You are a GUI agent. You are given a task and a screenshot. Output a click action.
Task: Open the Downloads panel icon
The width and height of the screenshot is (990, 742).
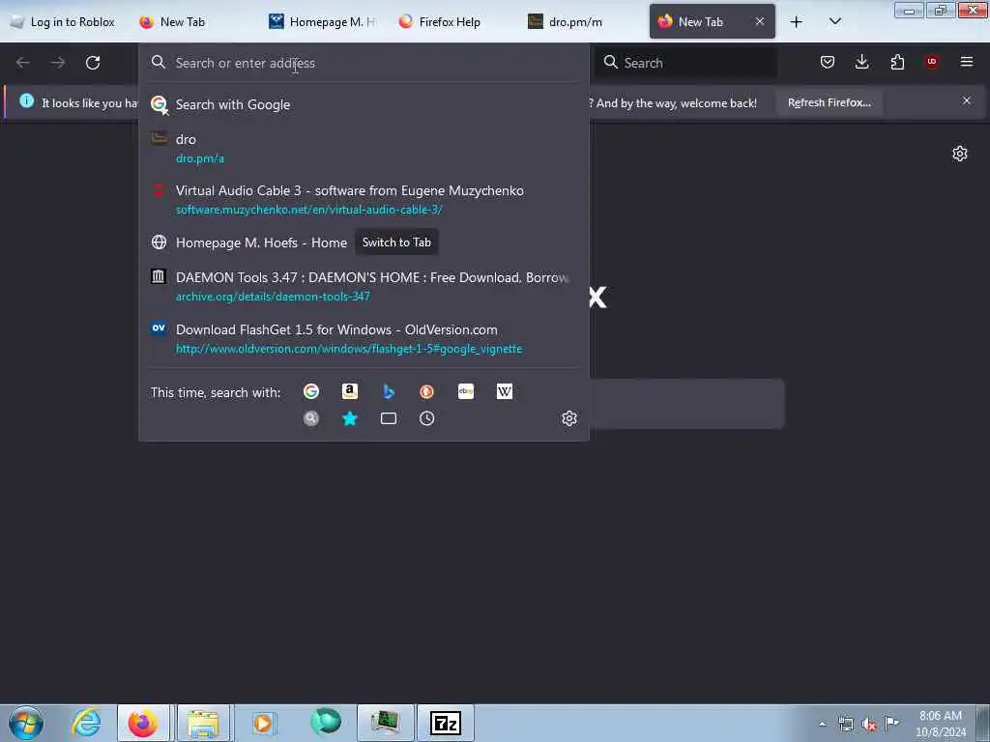coord(861,62)
